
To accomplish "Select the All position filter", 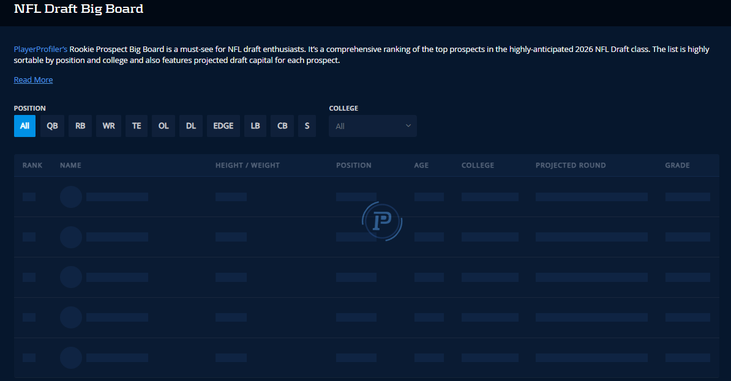I will pos(24,126).
